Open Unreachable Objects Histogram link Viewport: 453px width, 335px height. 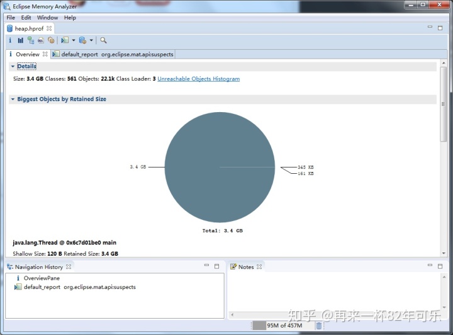tap(198, 79)
